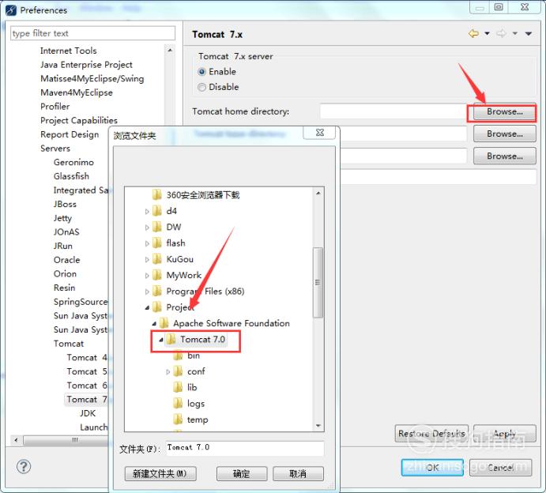Collapse the Project folder node

pyautogui.click(x=147, y=307)
